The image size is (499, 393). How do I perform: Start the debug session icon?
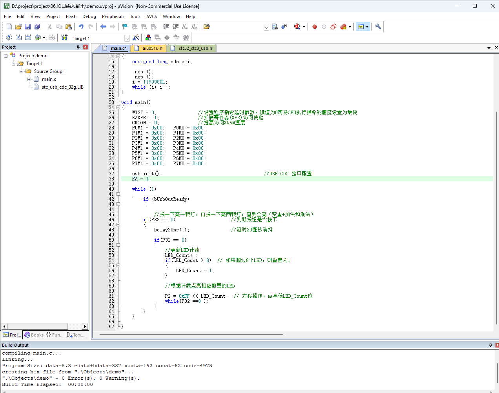point(297,27)
